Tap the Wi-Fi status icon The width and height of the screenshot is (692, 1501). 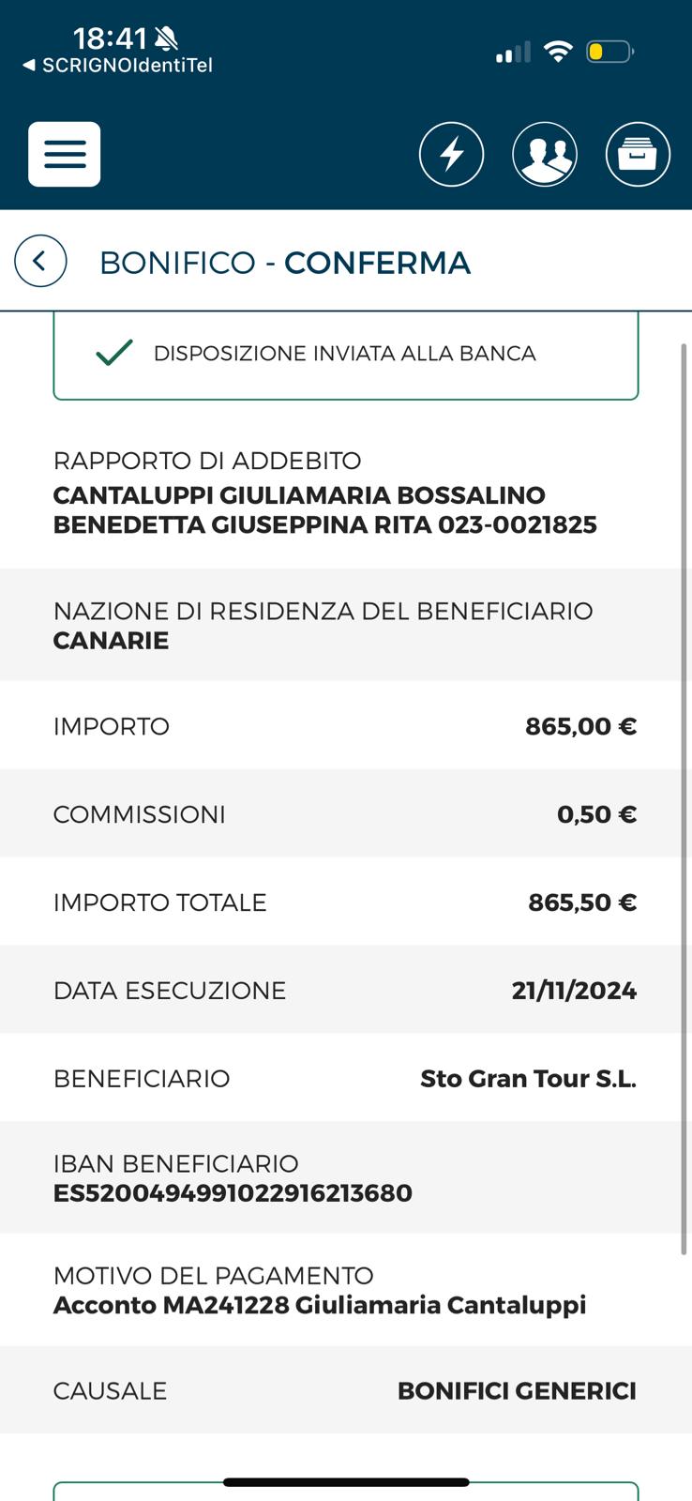coord(558,52)
